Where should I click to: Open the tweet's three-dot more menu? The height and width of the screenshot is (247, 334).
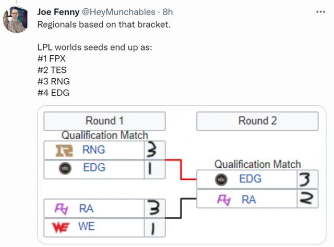[320, 12]
